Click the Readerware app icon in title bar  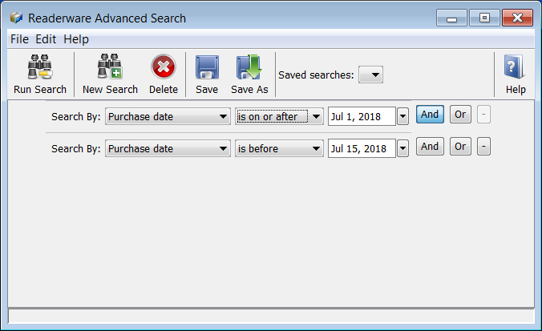pos(16,18)
